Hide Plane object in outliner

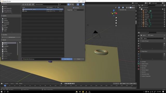tap(164, 21)
